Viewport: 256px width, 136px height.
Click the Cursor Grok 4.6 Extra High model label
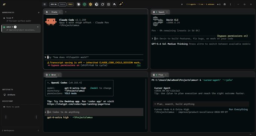tap(172, 109)
